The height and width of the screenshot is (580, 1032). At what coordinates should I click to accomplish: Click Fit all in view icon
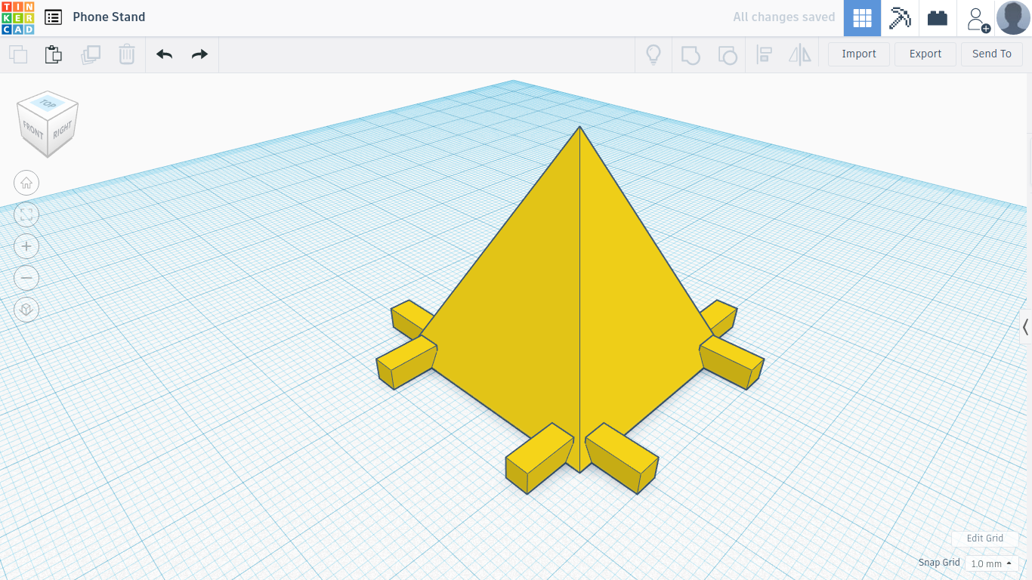tap(26, 214)
